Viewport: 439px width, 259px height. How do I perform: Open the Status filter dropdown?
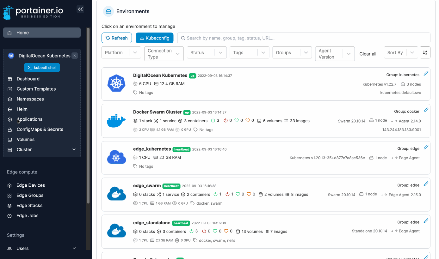coord(207,52)
